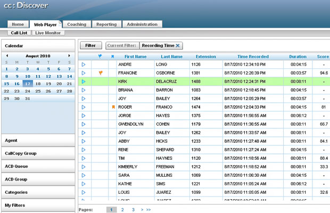The image size is (330, 213).
Task: Remove the Recording Time filter with X
Action: (178, 45)
